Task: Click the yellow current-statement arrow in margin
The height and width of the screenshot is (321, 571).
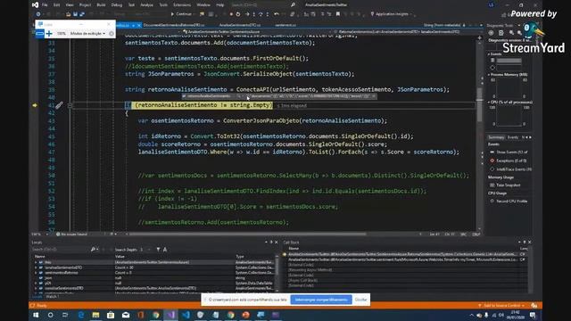Action: [x=35, y=105]
